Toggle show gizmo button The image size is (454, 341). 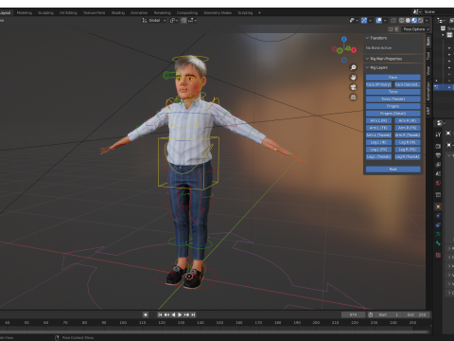coord(364,21)
